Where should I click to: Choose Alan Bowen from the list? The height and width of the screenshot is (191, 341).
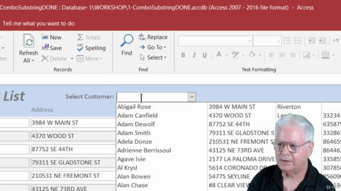134,177
